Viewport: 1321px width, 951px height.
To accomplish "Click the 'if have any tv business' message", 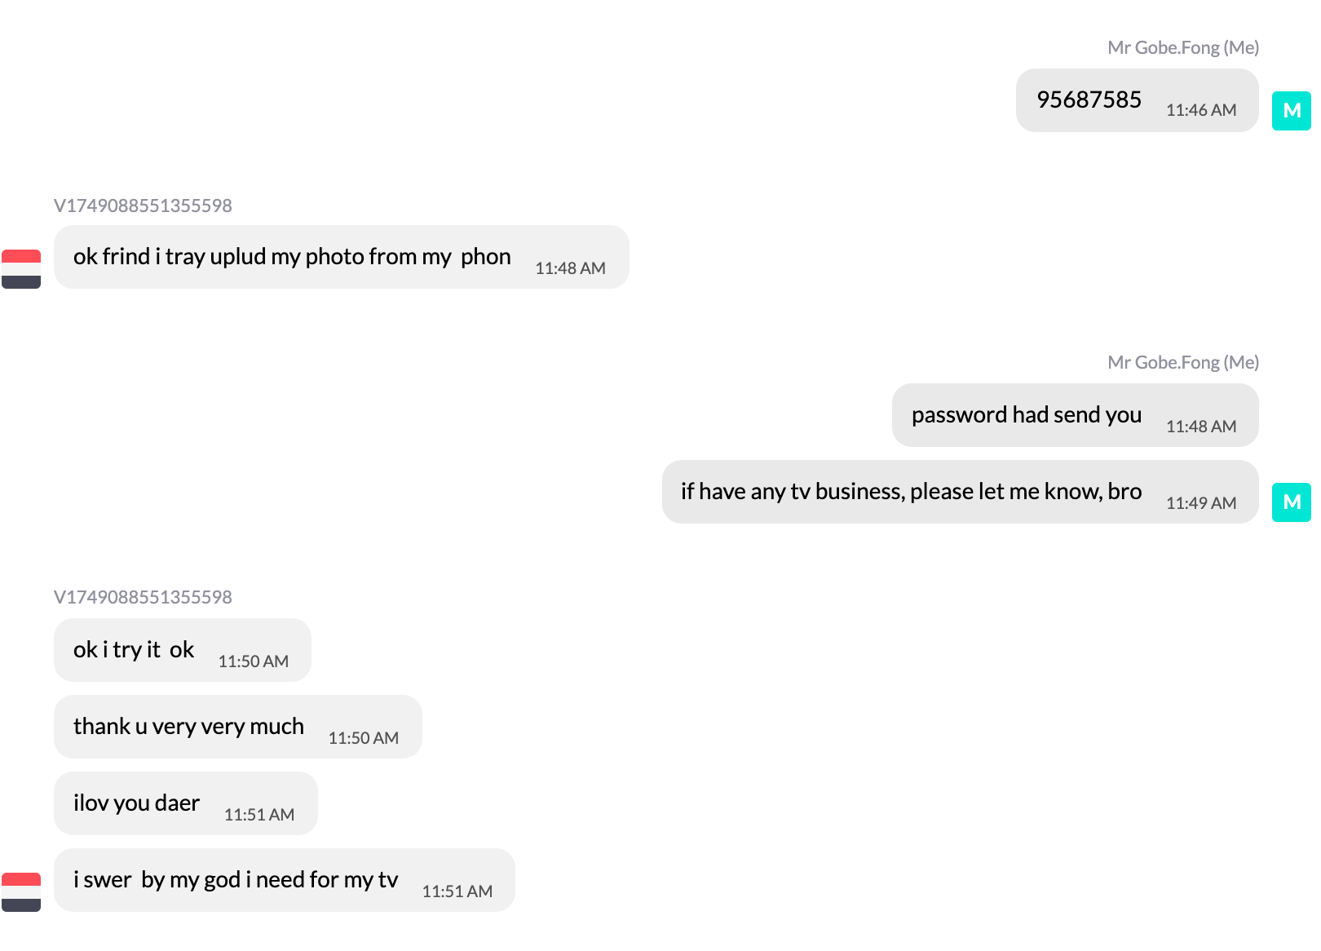I will (x=911, y=492).
